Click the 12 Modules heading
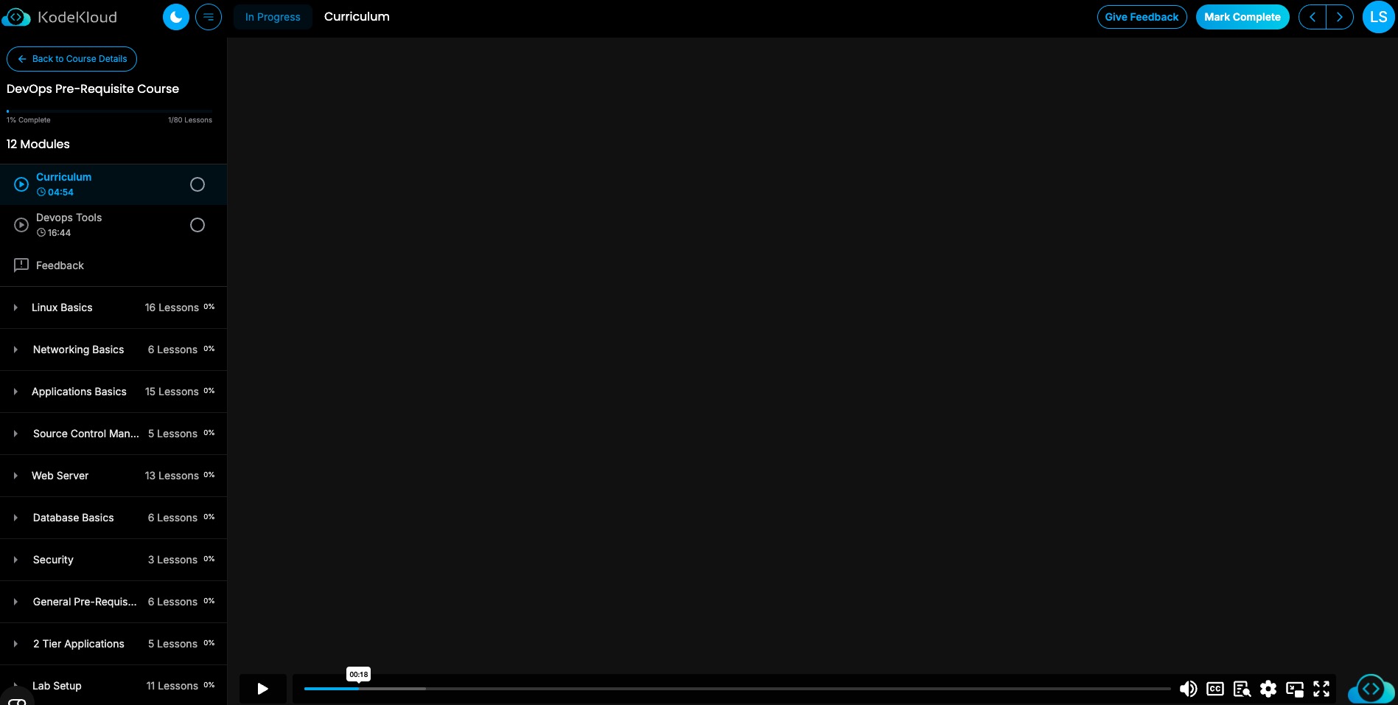The width and height of the screenshot is (1398, 705). 38,145
